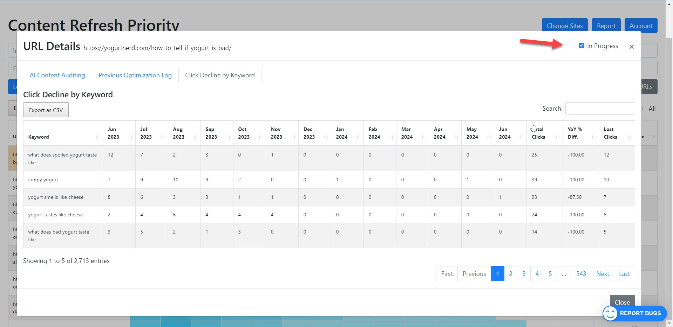The width and height of the screenshot is (673, 327).
Task: Click the yogurtnerd.com URL text
Action: click(157, 48)
